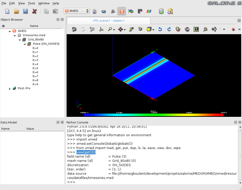Toggle the eye visibility column header
The height and width of the screenshot is (190, 242).
pos(3,26)
